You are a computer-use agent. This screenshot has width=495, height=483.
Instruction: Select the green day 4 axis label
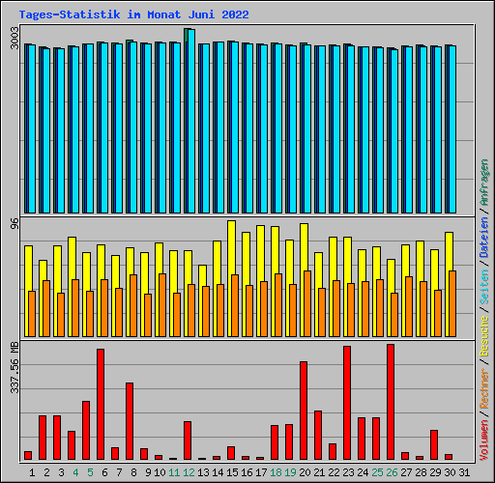pyautogui.click(x=75, y=472)
